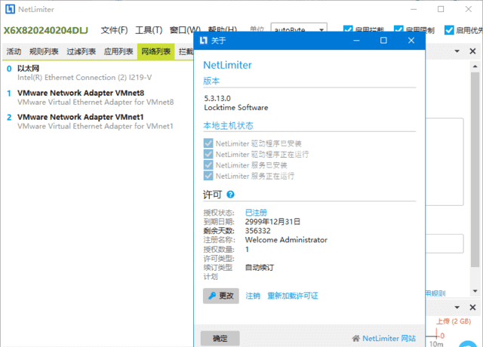Toggle the first enable checkbox in main toolbar
This screenshot has width=483, height=347.
point(348,30)
